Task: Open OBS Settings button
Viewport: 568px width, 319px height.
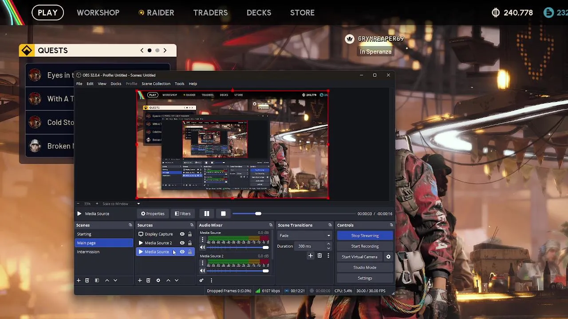Action: coord(365,278)
